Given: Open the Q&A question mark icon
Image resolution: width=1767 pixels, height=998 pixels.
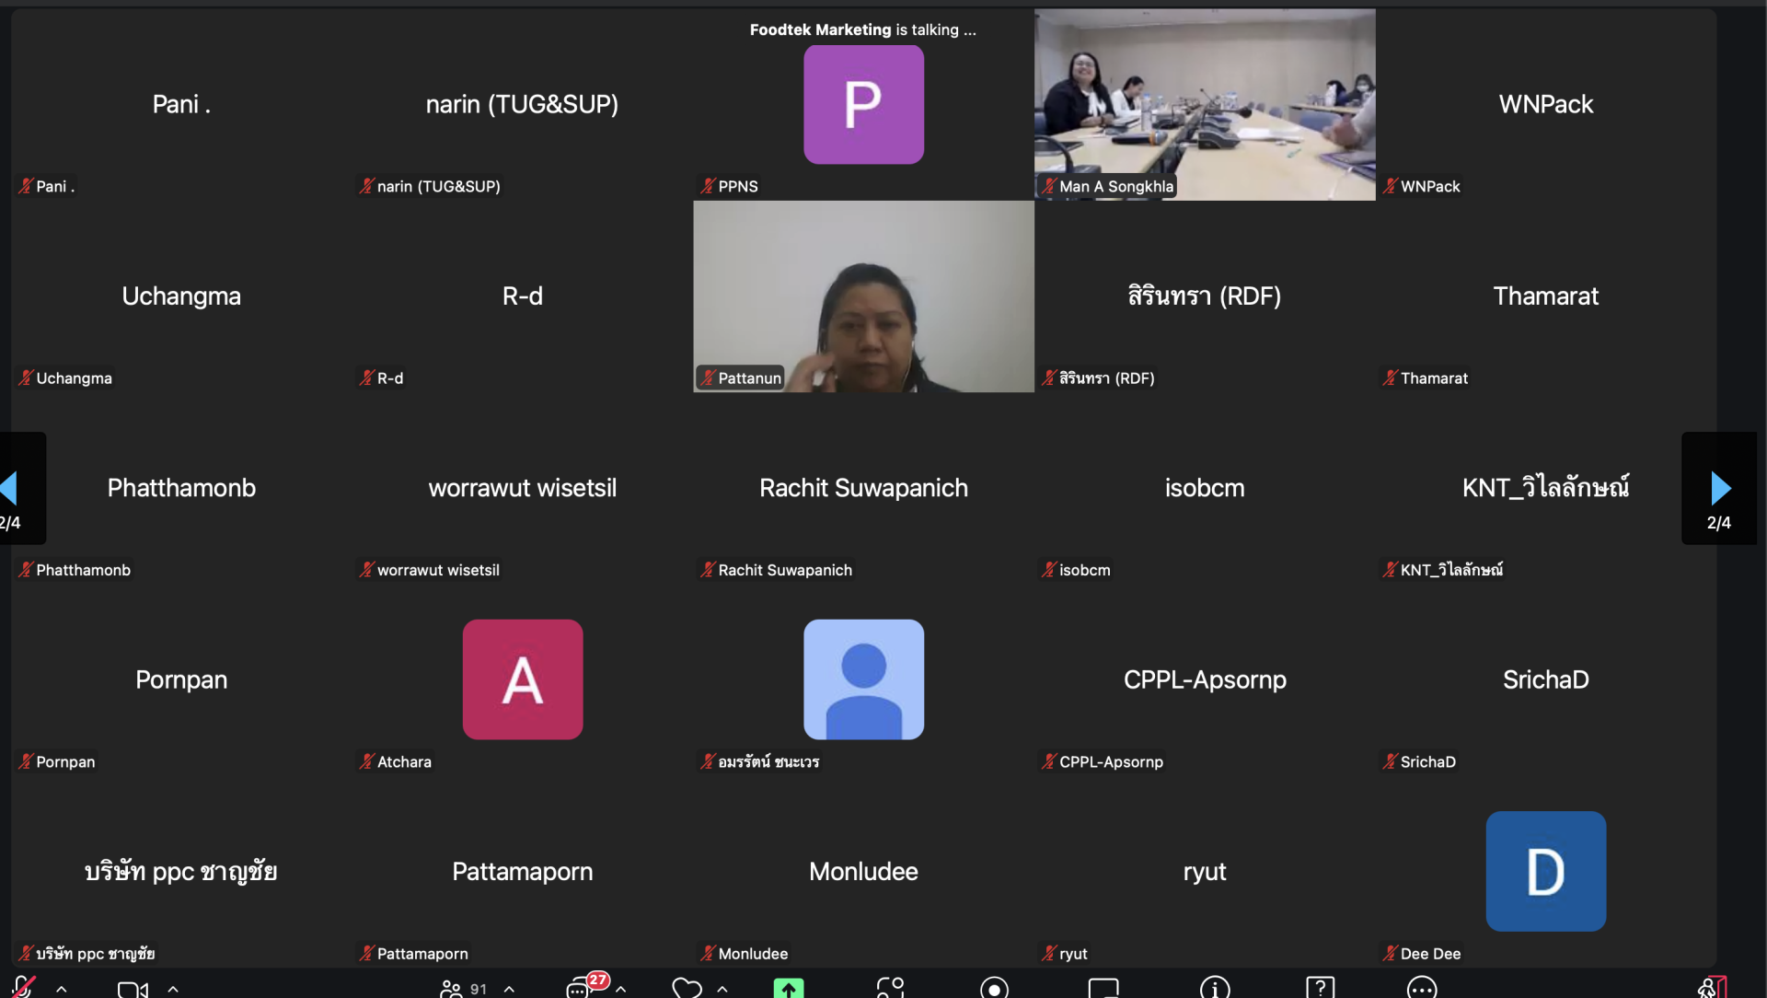Looking at the screenshot, I should 1320,990.
